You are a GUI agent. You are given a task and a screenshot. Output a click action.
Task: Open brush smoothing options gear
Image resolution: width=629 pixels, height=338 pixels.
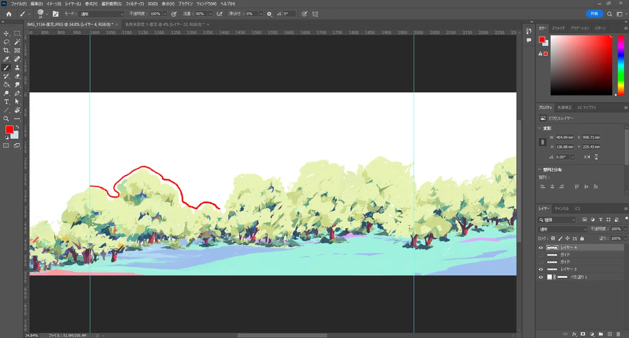tap(269, 14)
